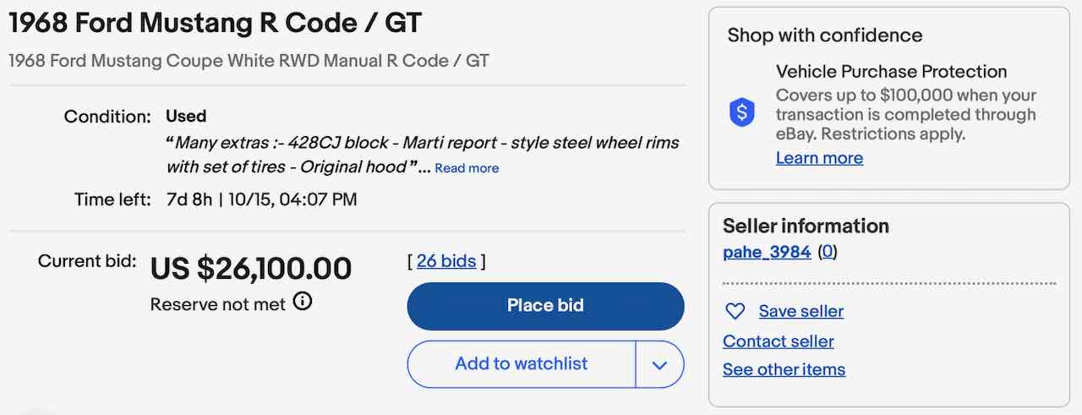1082x415 pixels.
Task: Click the listing title 1968 Ford Mustang
Action: (x=215, y=24)
